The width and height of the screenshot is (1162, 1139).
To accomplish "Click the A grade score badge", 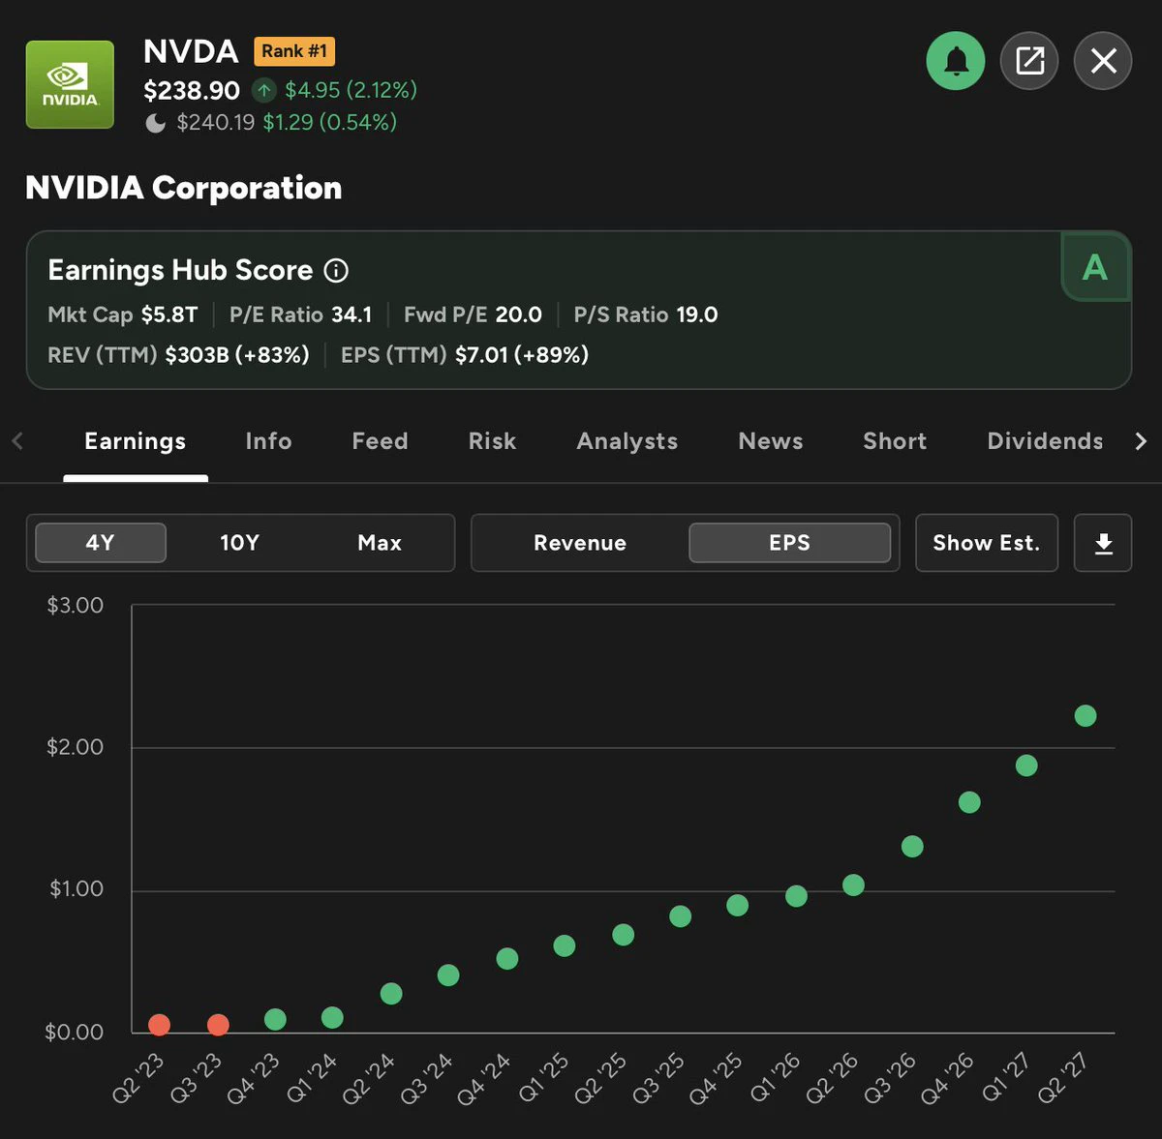I will click(x=1095, y=267).
